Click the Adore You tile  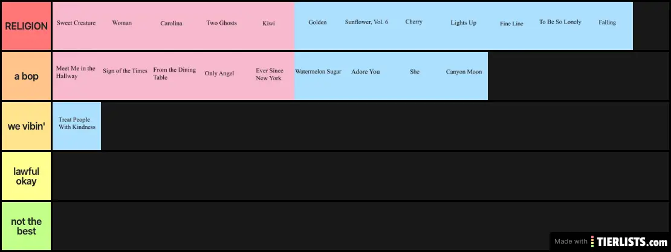[367, 75]
